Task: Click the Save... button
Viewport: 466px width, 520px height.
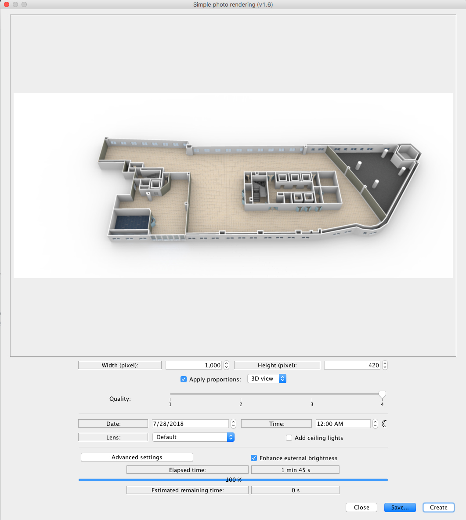Action: pyautogui.click(x=400, y=507)
